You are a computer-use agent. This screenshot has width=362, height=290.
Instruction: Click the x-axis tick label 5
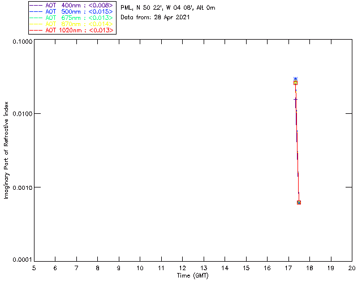34,268
